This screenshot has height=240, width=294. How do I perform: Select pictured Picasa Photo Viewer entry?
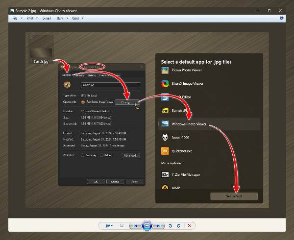click(181, 70)
